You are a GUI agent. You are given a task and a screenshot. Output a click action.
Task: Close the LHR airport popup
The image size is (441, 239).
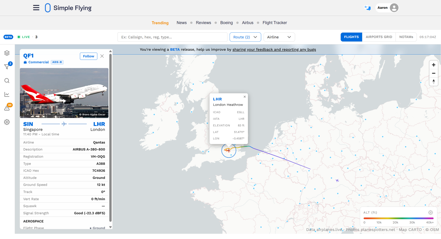click(245, 97)
